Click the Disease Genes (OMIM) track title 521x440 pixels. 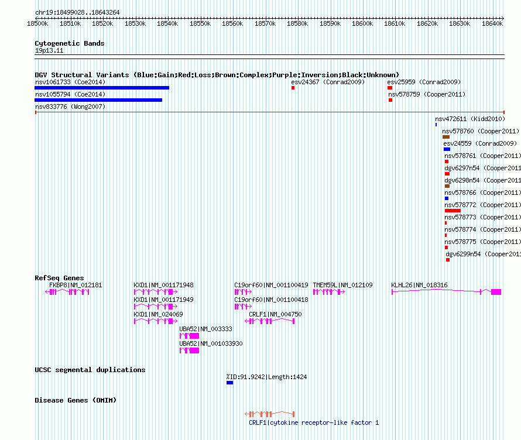(76, 400)
